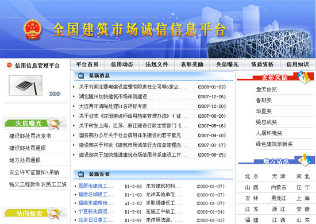
Task: Select the 北京 local site
Action: click(252, 177)
